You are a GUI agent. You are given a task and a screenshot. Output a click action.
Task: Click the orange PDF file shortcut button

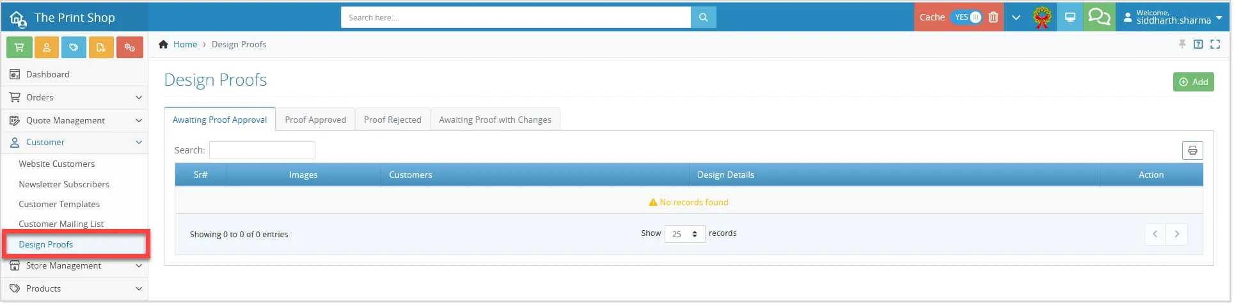[101, 47]
